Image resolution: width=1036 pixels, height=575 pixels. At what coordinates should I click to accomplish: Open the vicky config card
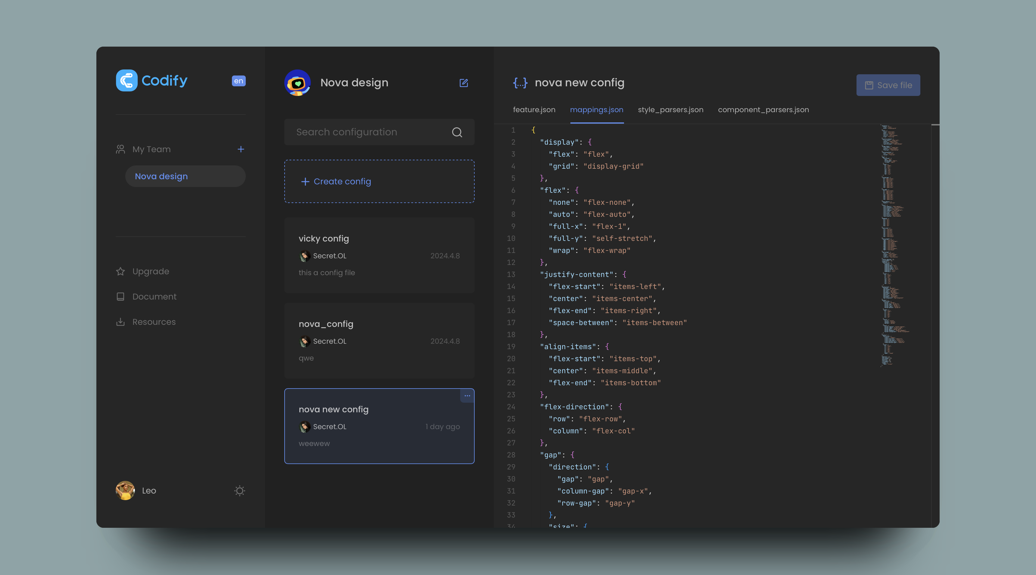[379, 255]
